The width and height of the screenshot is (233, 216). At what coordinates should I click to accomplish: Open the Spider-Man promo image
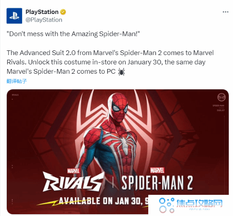tap(118, 152)
